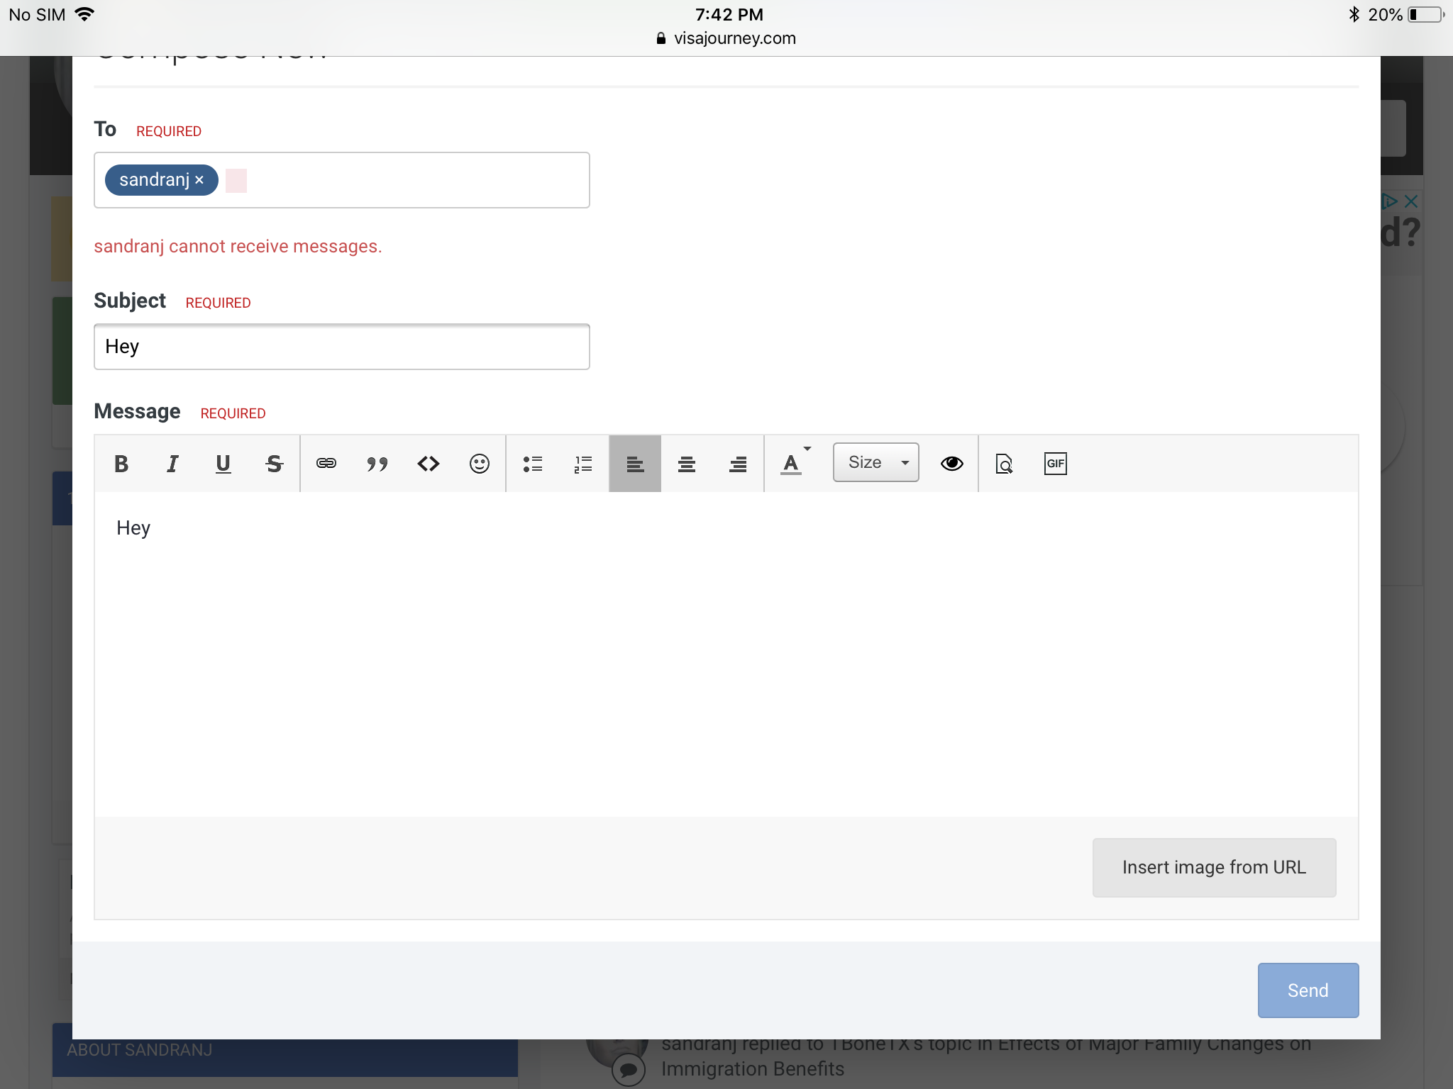Select left text alignment
This screenshot has width=1453, height=1089.
635,464
